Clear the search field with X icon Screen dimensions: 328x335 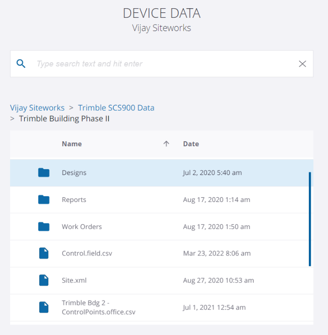click(302, 64)
